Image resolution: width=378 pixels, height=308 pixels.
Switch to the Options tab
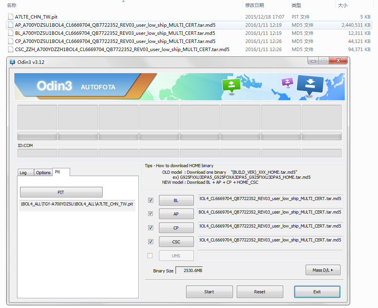click(x=43, y=173)
